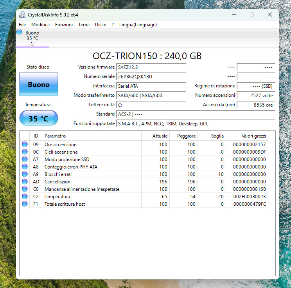Click status orb for Blocchi errati row

[x=25, y=174]
